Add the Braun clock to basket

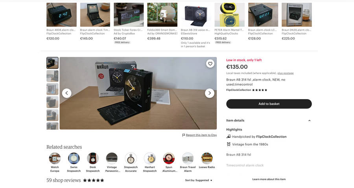coord(269,104)
